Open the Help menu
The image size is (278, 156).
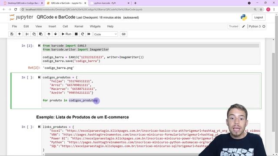110,26
